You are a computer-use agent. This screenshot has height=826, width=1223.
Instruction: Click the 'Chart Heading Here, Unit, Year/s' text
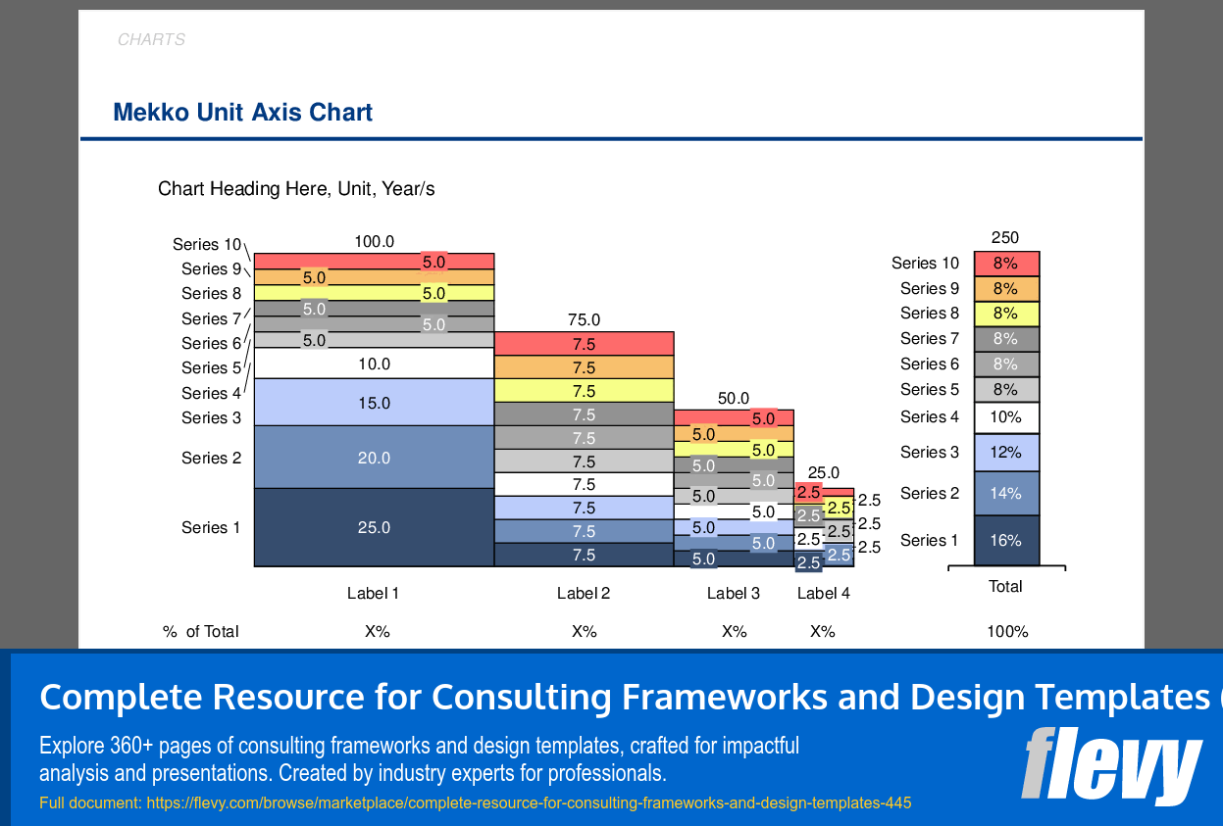coord(297,188)
